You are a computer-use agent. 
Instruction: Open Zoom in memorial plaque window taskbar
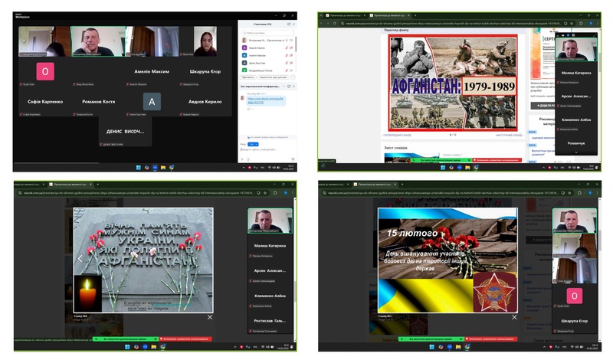pos(145,347)
